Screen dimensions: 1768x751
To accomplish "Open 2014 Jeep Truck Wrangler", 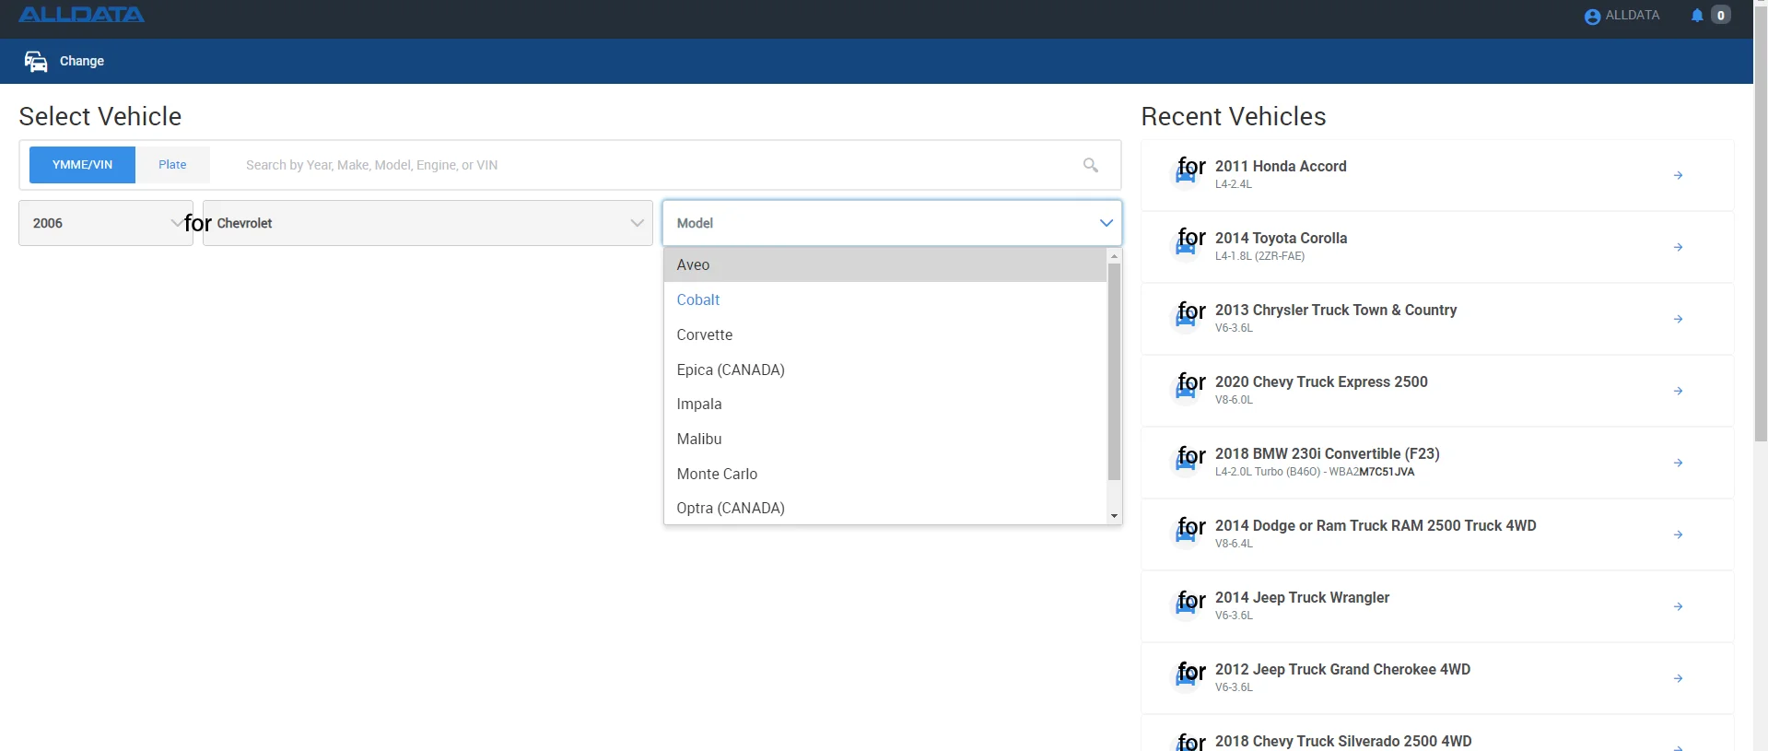I will (x=1437, y=606).
